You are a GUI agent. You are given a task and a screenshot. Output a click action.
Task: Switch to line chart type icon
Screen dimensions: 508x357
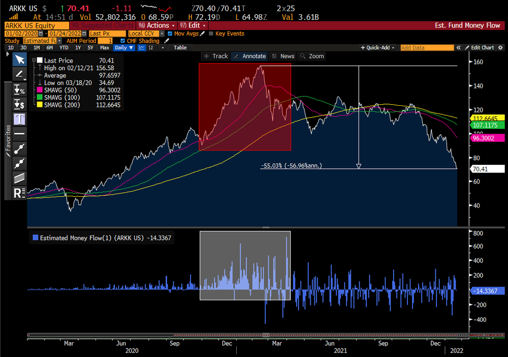[142, 48]
